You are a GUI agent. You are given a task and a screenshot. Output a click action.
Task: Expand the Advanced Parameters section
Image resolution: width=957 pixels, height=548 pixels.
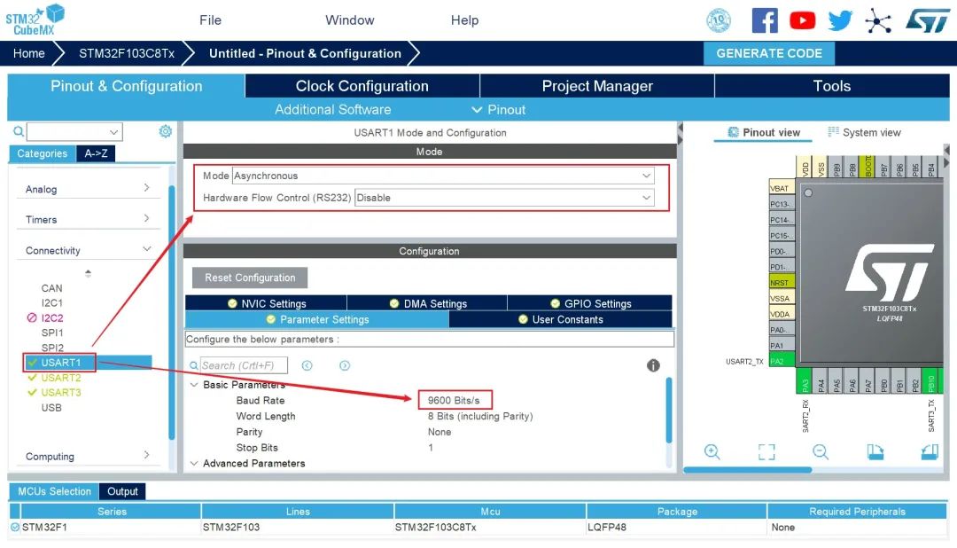194,463
